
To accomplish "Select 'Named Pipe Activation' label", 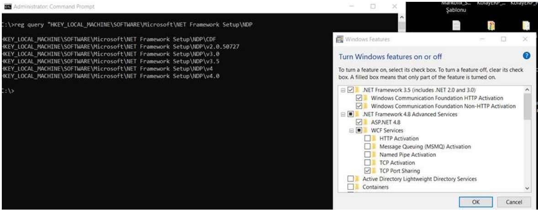I will pyautogui.click(x=408, y=155).
